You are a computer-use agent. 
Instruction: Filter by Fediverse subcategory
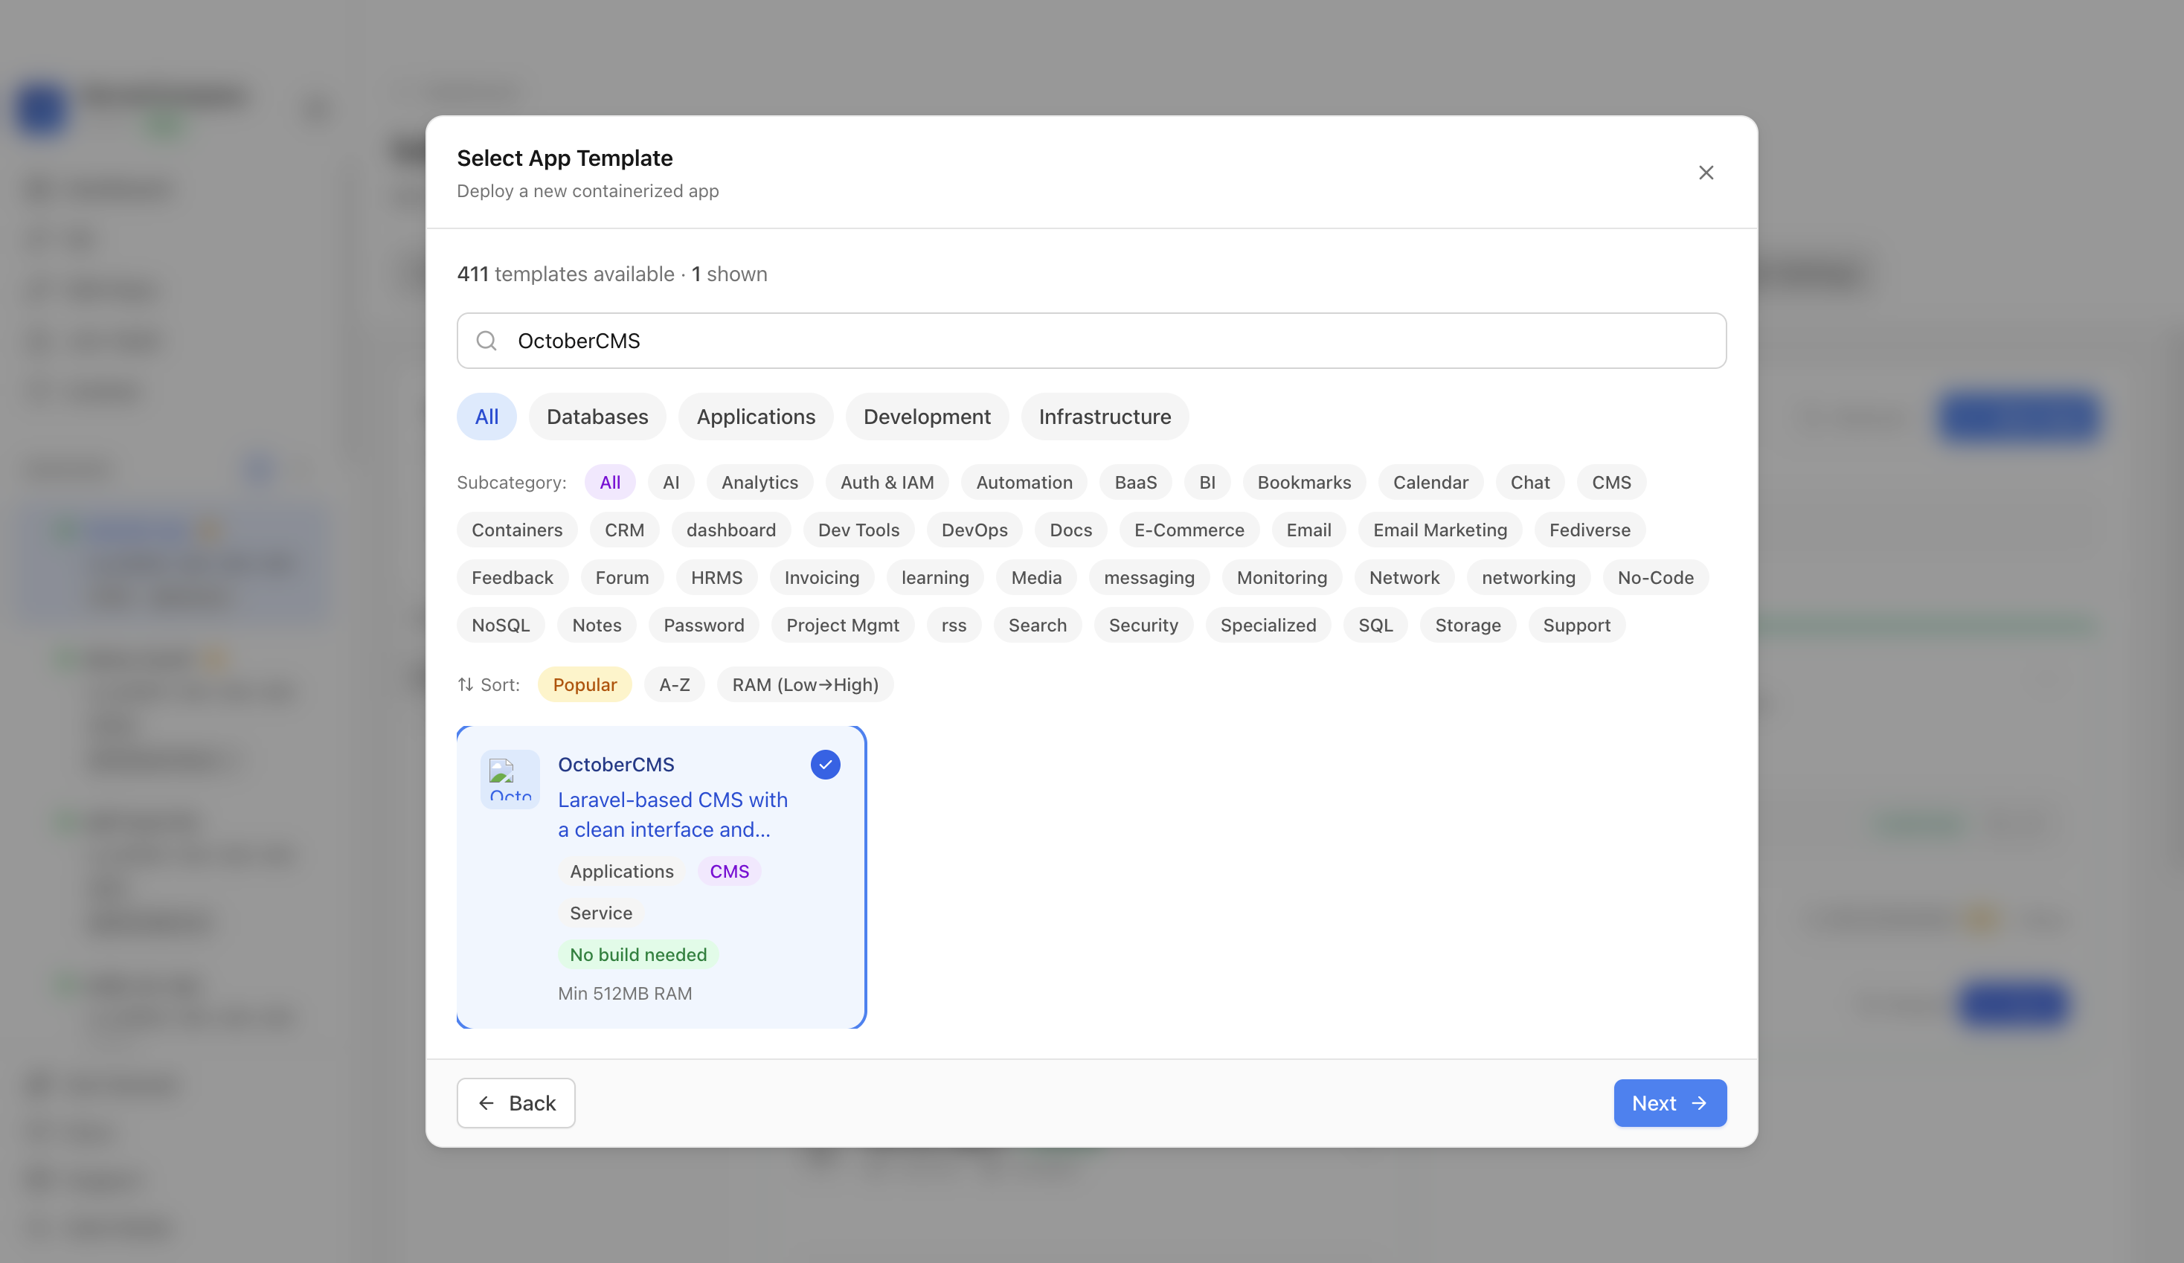coord(1590,530)
